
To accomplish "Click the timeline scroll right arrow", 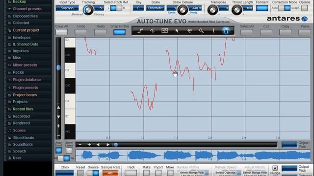I will point(108,145).
